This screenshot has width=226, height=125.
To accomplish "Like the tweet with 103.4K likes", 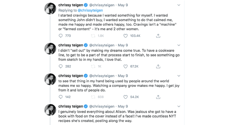I will coord(126,36).
